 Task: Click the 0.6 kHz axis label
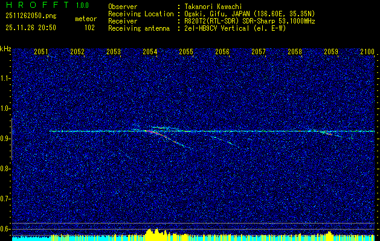pos(5,229)
